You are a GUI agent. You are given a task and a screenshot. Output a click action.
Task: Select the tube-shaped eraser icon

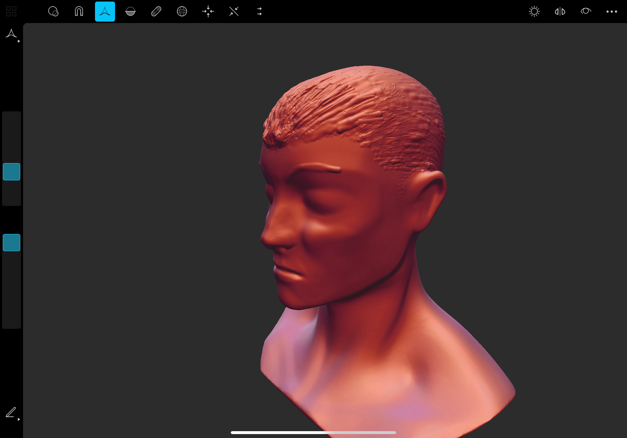[x=156, y=11]
